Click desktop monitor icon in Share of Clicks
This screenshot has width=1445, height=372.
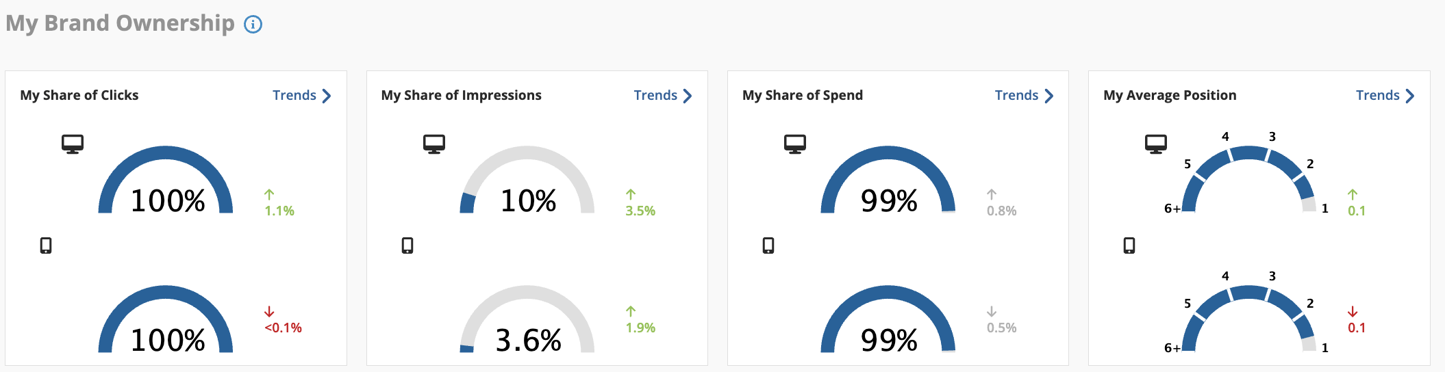click(73, 144)
